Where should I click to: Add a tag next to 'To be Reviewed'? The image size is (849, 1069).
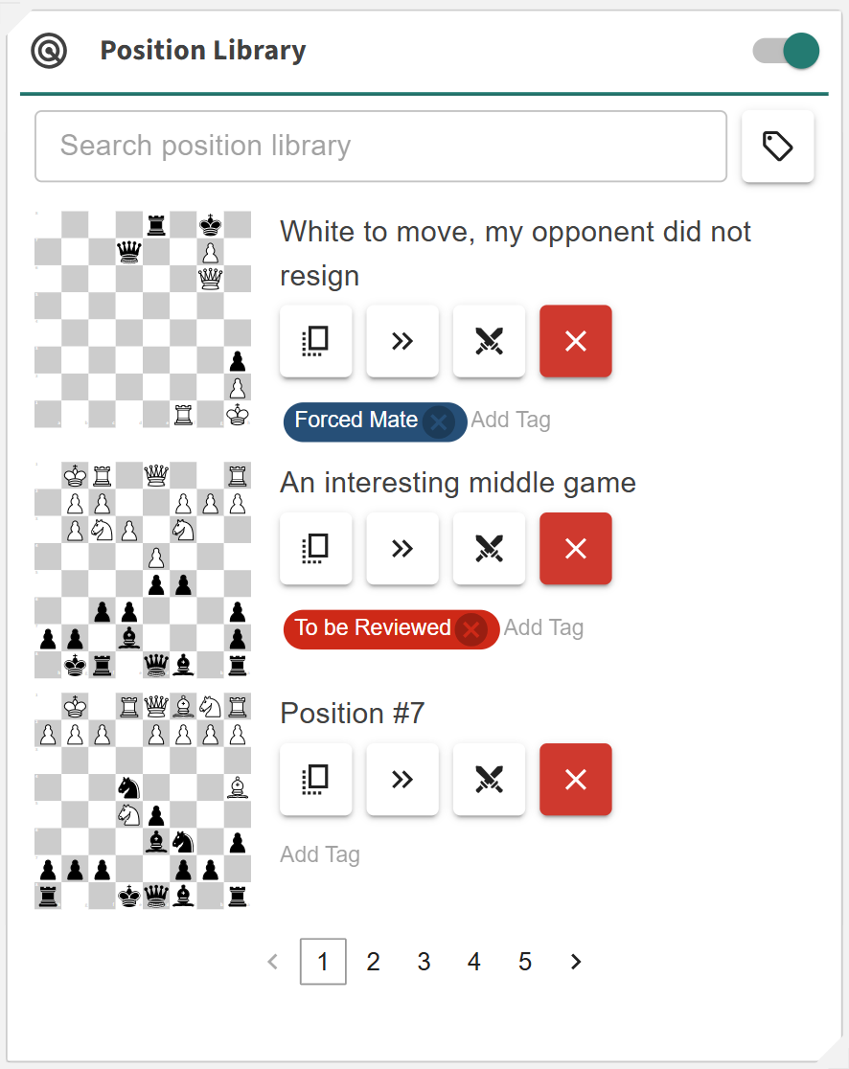point(543,627)
